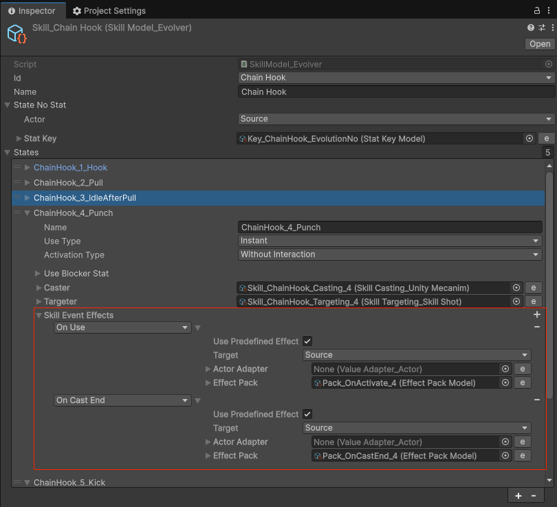This screenshot has height=507, width=557.
Task: Add a new state to the States list
Action: coord(518,496)
